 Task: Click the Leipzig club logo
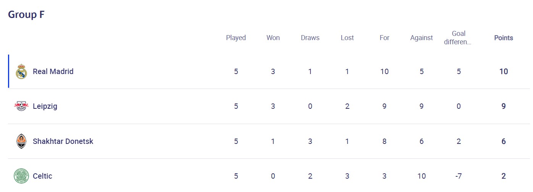pos(21,106)
